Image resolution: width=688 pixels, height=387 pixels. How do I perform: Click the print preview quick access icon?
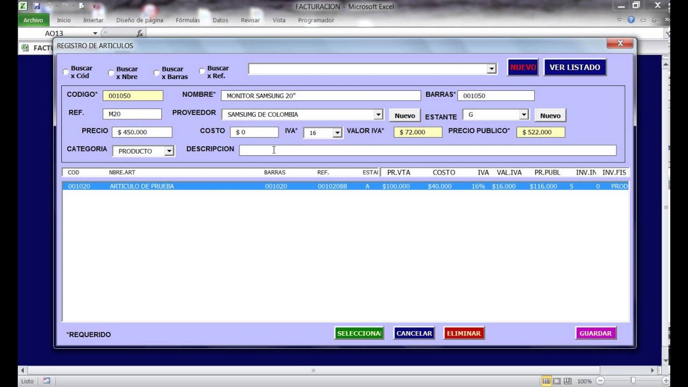pyautogui.click(x=82, y=6)
